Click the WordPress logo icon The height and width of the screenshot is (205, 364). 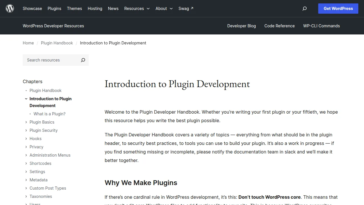pyautogui.click(x=10, y=9)
